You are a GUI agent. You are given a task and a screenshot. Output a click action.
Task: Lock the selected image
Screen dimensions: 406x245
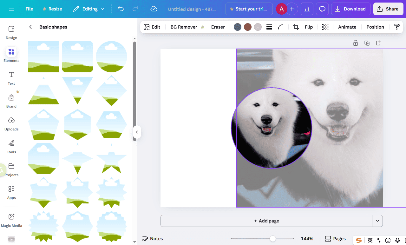pyautogui.click(x=356, y=43)
